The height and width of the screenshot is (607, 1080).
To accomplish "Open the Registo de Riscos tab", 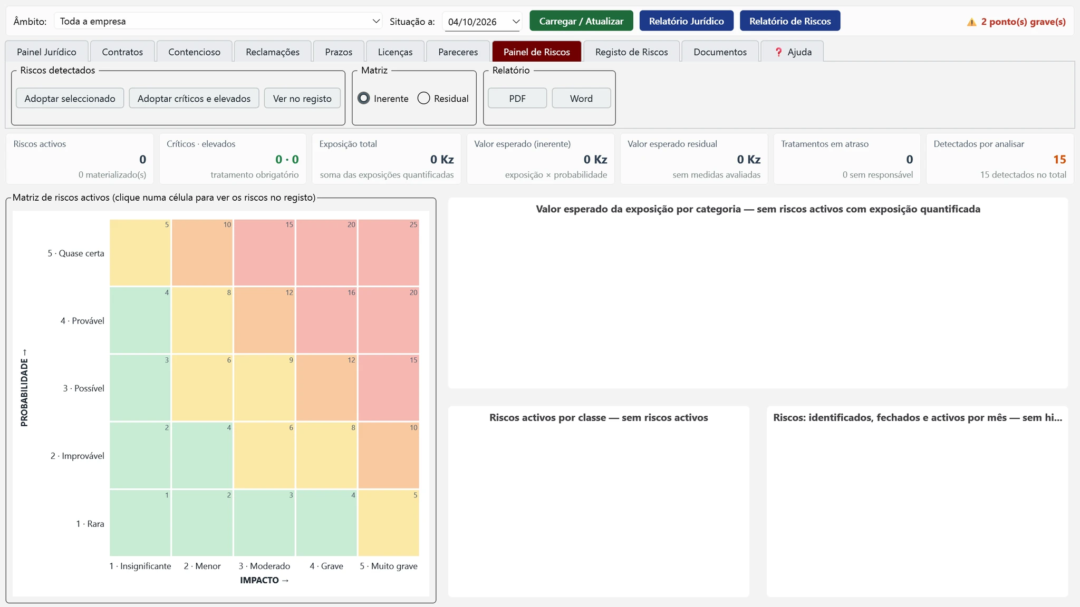I will [x=631, y=52].
